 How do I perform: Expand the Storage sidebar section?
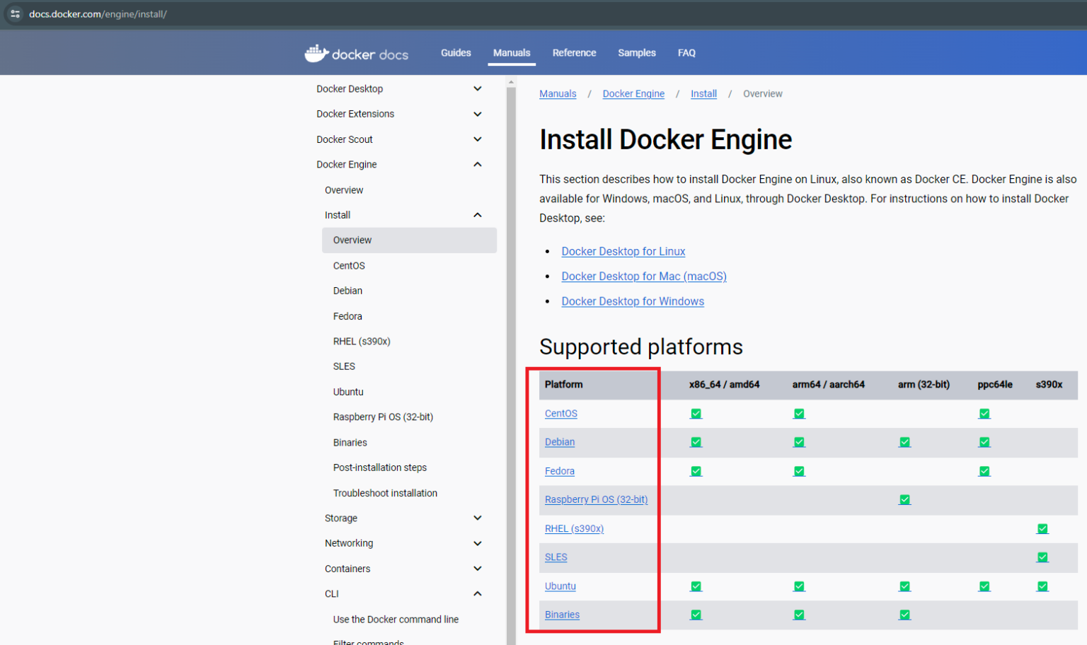click(x=478, y=518)
